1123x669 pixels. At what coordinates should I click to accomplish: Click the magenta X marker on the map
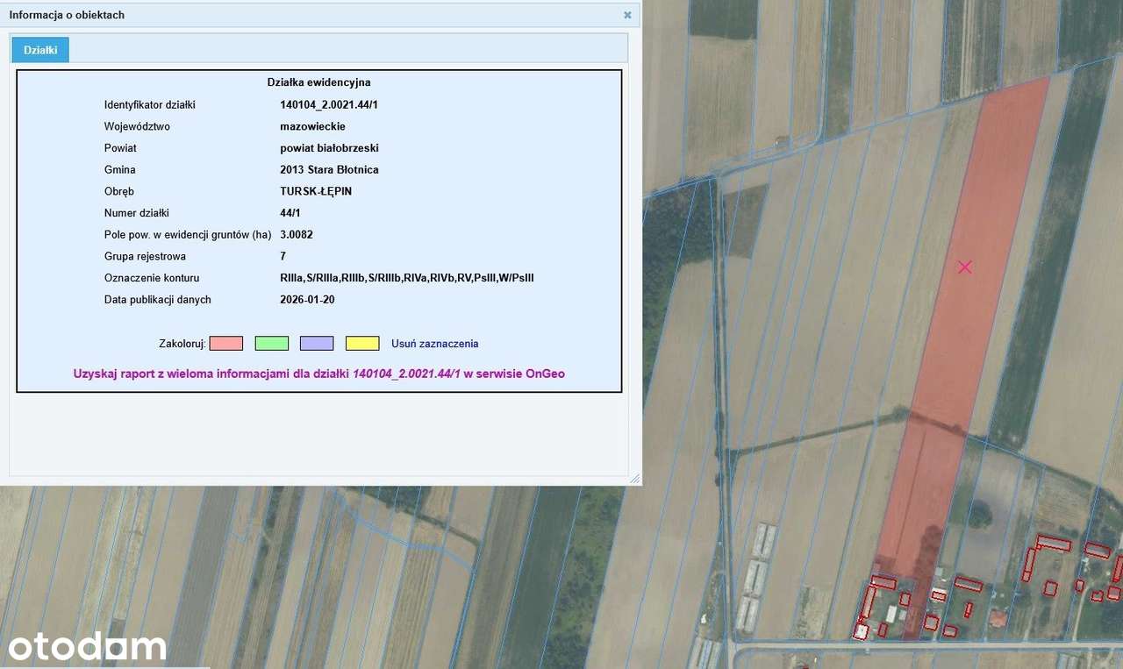pyautogui.click(x=965, y=267)
